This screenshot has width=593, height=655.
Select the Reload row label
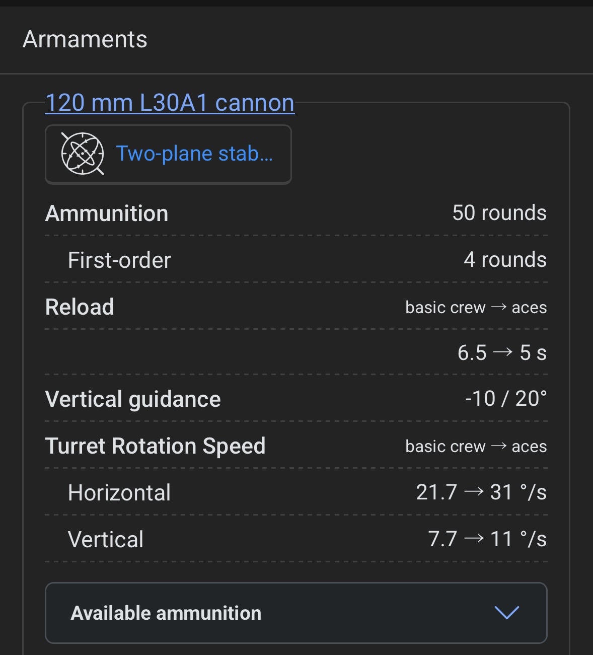pyautogui.click(x=80, y=307)
